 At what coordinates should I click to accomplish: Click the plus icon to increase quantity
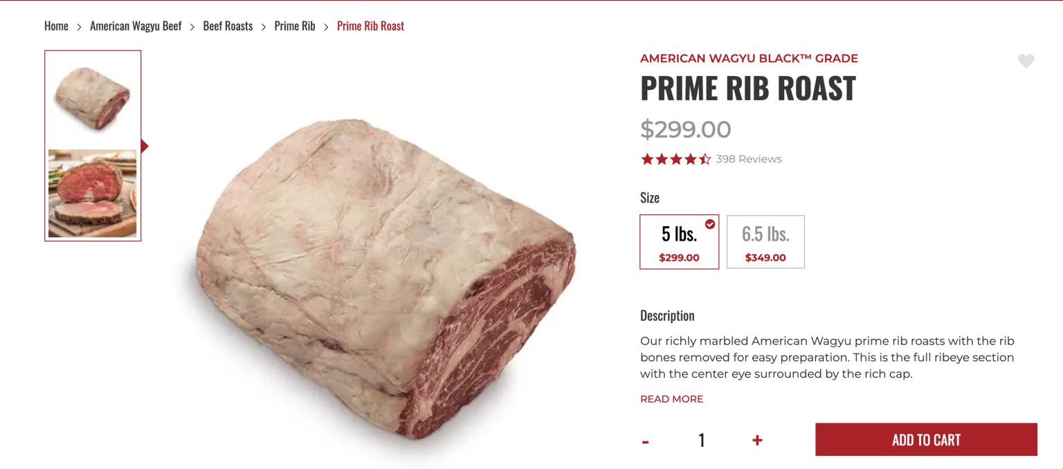click(x=757, y=440)
